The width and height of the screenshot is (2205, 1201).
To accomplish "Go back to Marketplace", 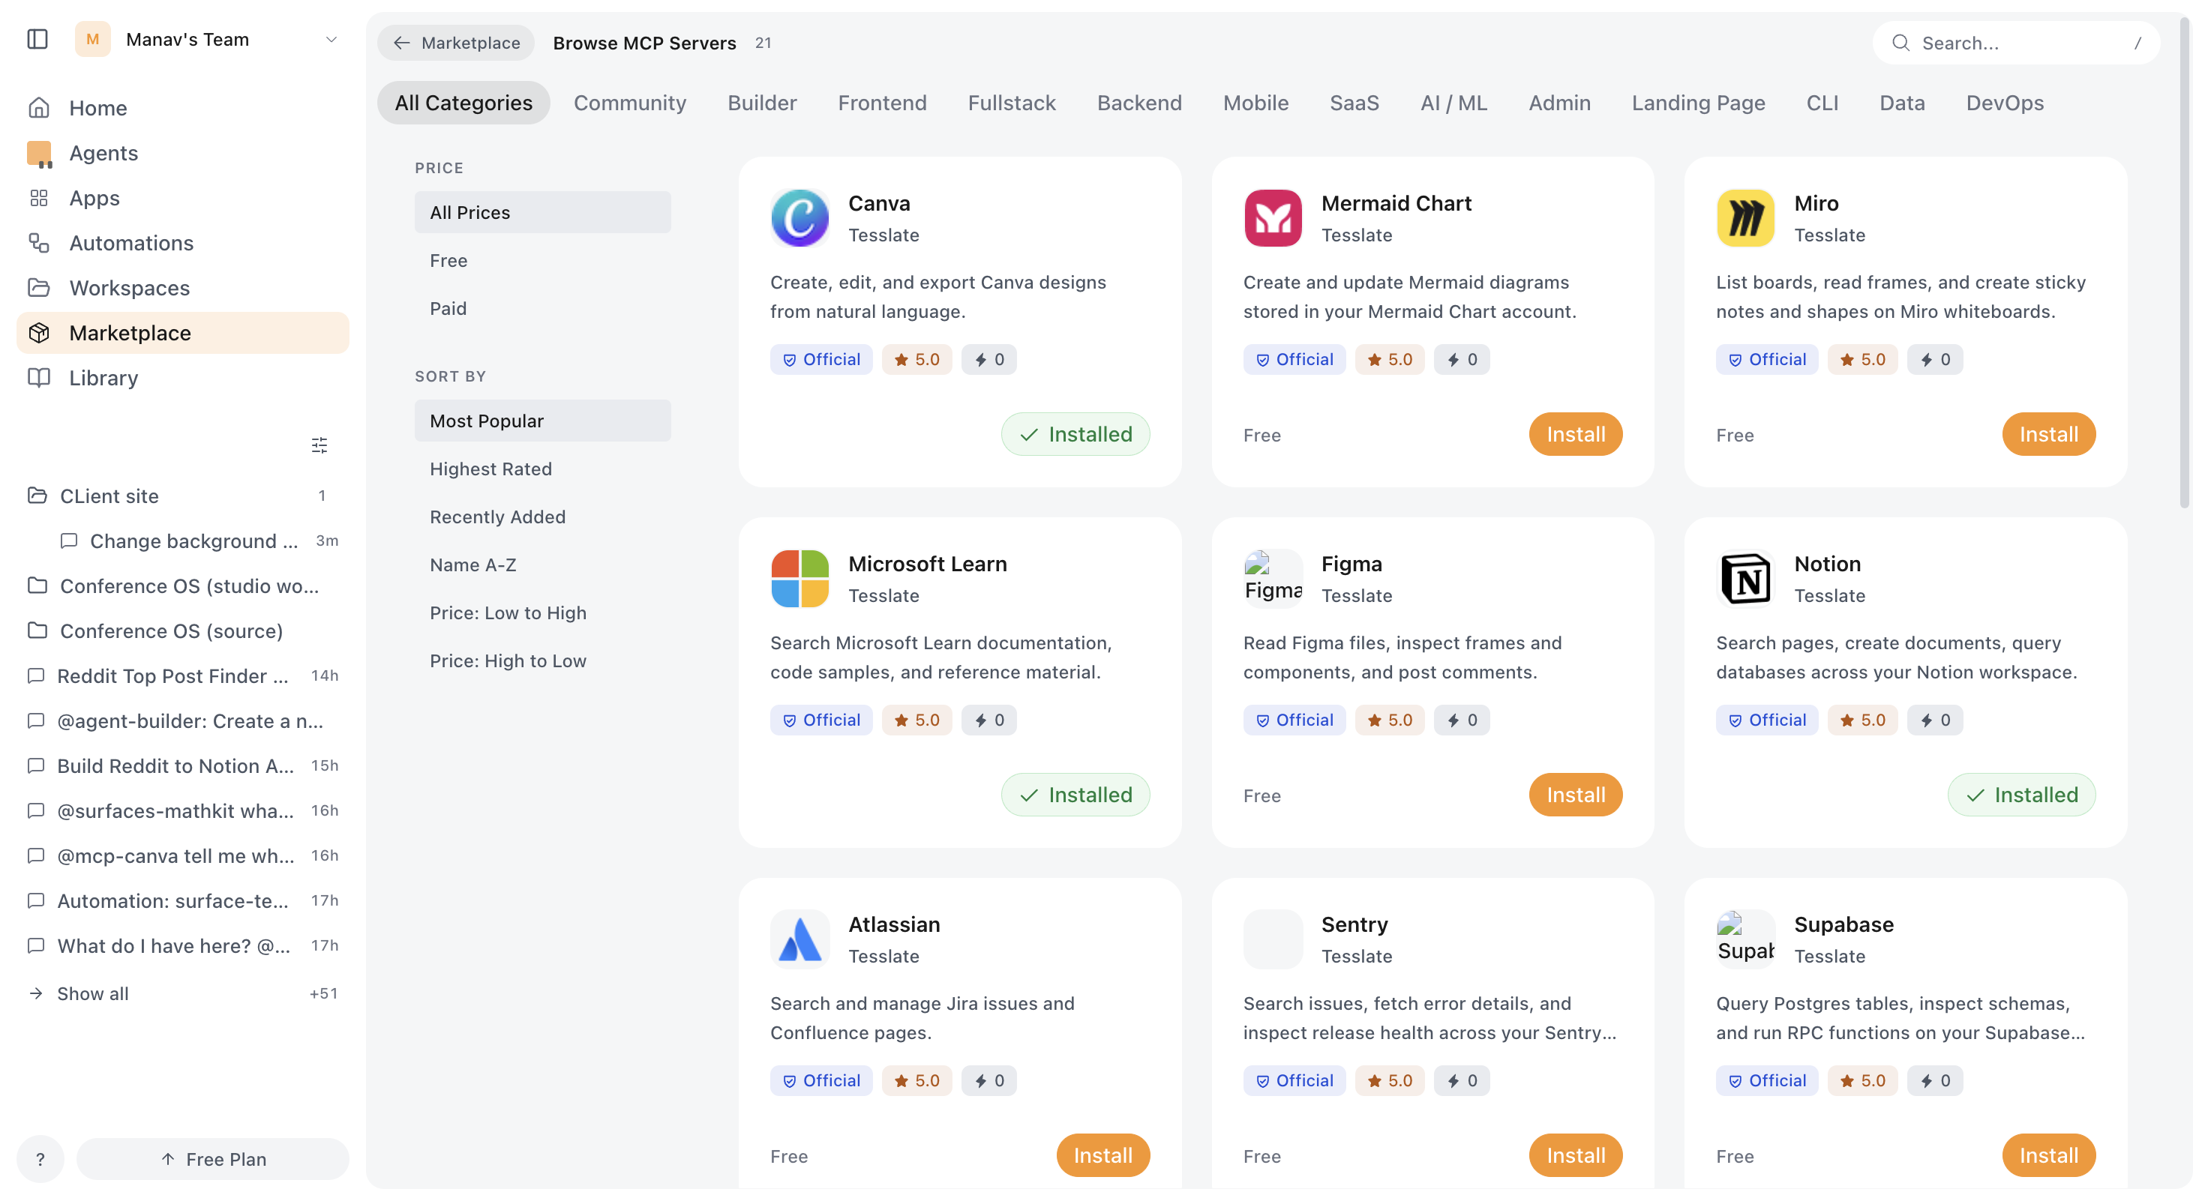I will [456, 43].
